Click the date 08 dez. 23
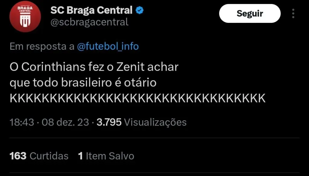The image size is (309, 176). click(x=65, y=122)
